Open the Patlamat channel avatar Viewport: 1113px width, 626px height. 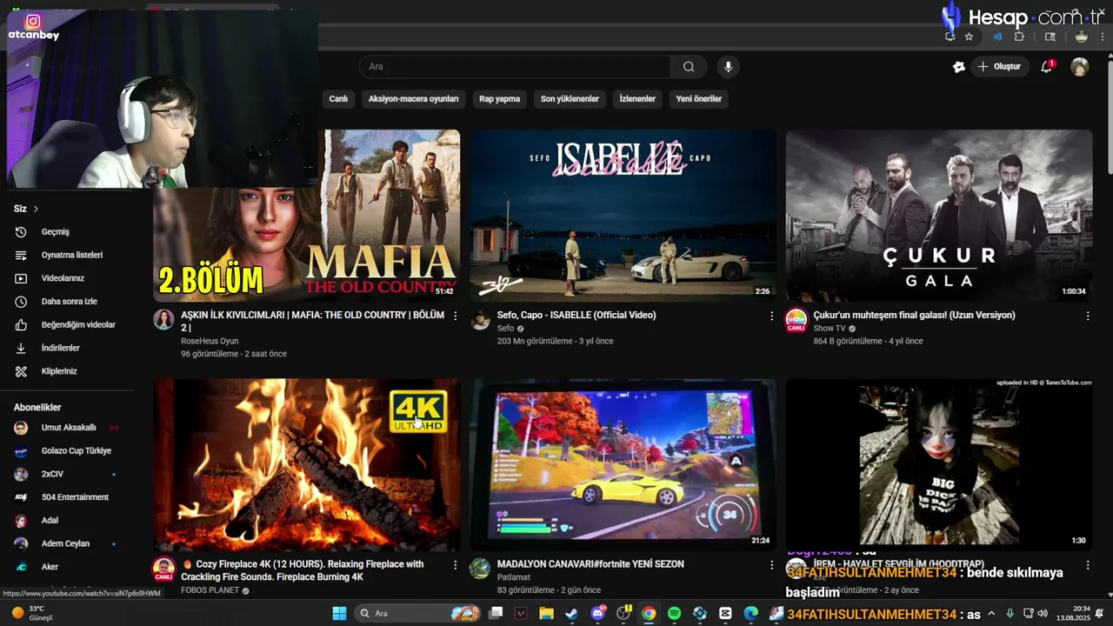click(480, 569)
